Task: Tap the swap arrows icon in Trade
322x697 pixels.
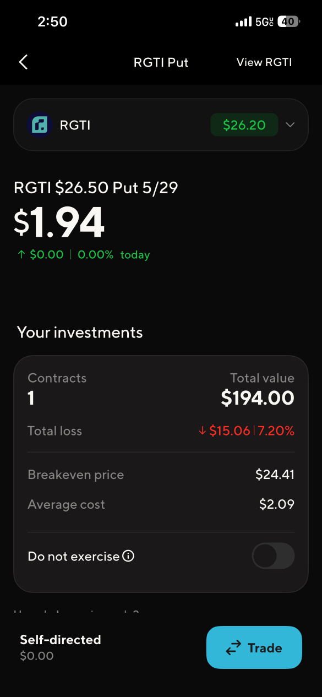Action: [234, 648]
